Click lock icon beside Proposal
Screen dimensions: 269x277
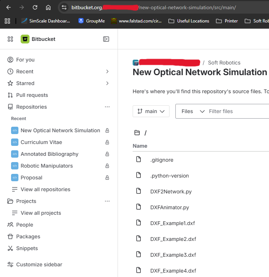(x=107, y=178)
